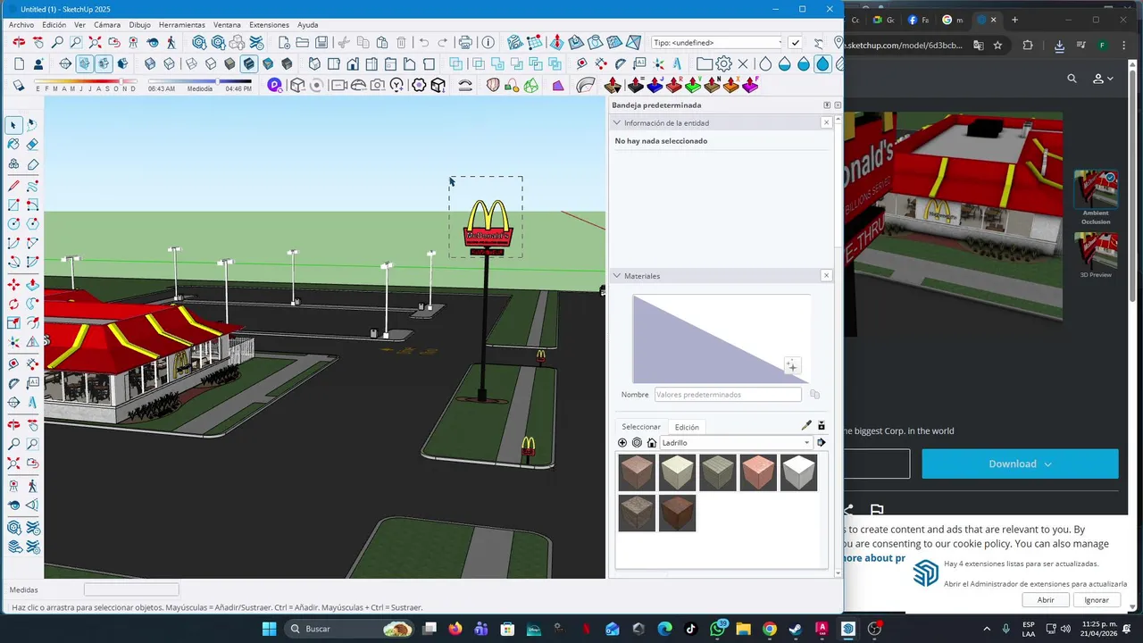The width and height of the screenshot is (1143, 643).
Task: Toggle Back Edges face style
Action: click(x=169, y=63)
